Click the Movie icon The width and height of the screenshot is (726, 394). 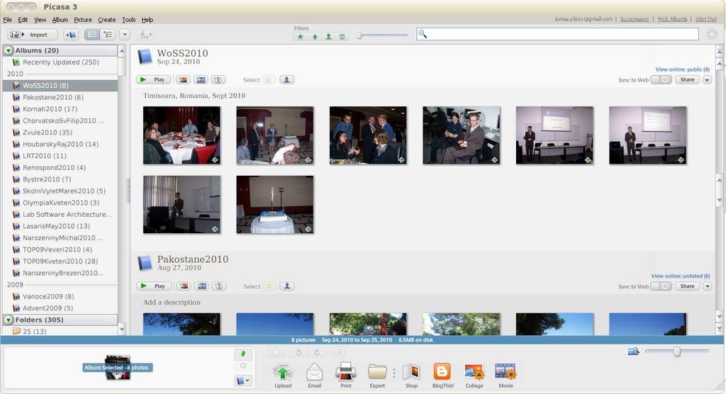tap(506, 373)
